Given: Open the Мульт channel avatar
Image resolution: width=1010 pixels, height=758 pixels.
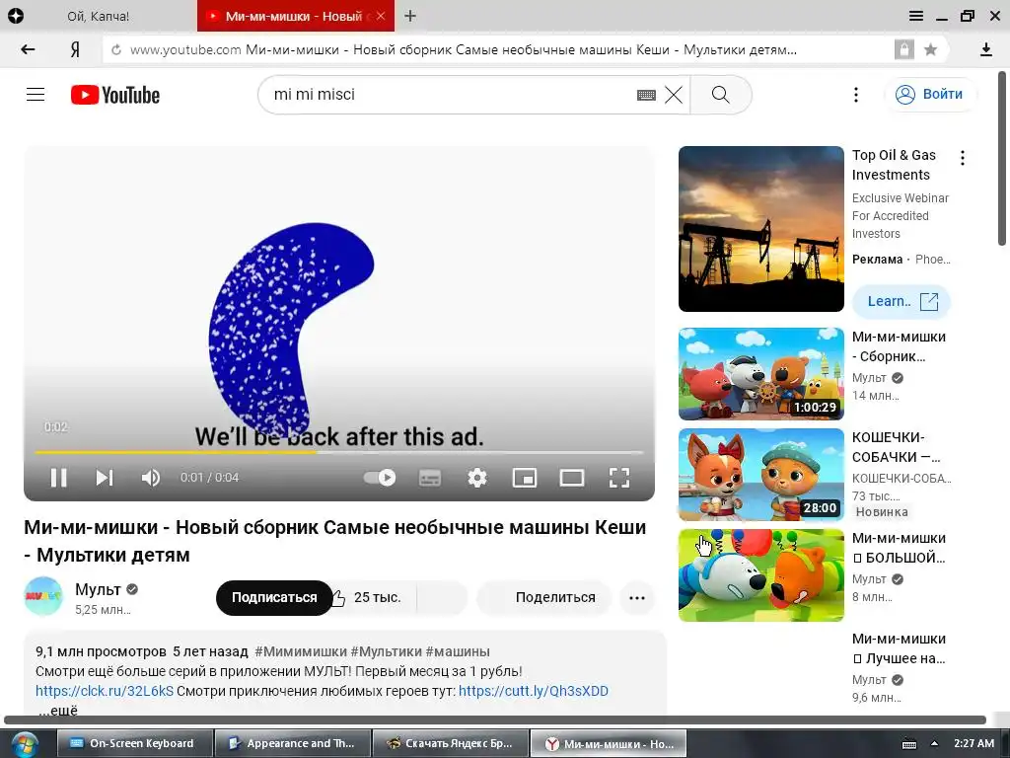Looking at the screenshot, I should tap(43, 597).
